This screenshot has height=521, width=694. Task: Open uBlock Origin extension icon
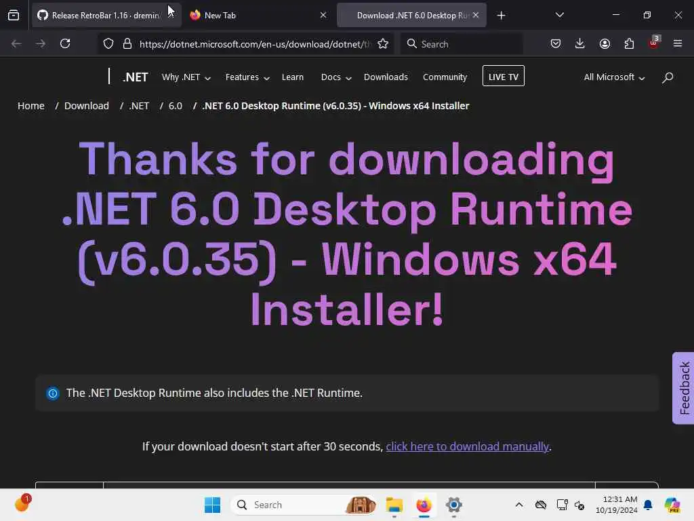click(654, 43)
